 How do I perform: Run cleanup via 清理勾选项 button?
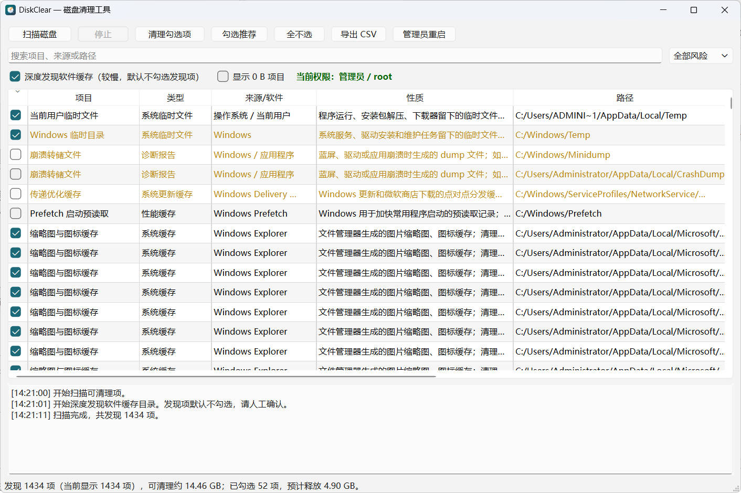tap(170, 34)
